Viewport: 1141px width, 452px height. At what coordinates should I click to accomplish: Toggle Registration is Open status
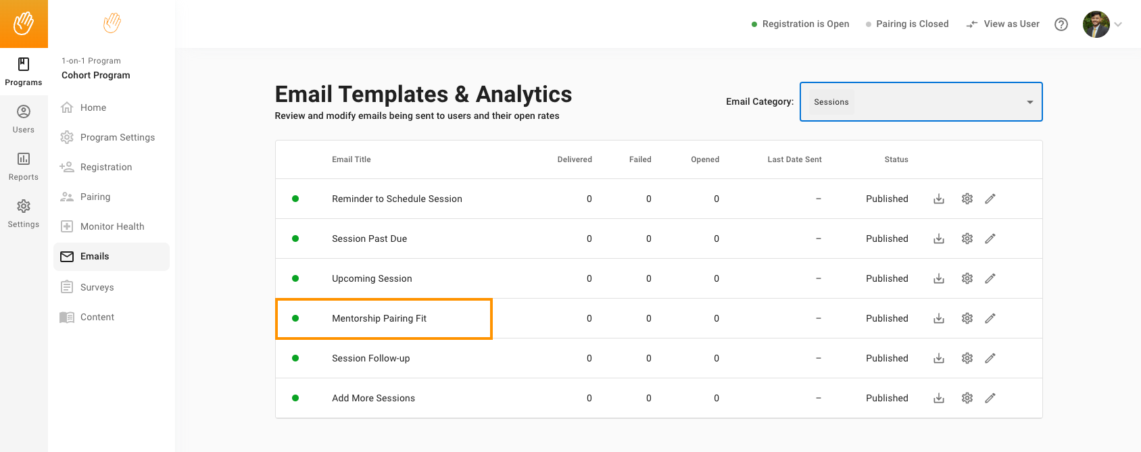(800, 24)
